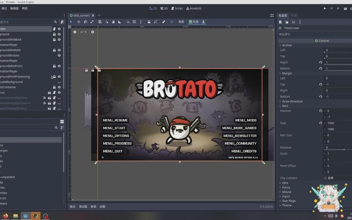Expand the Mouse section
This screenshot has width=352, height=220.
click(x=285, y=192)
